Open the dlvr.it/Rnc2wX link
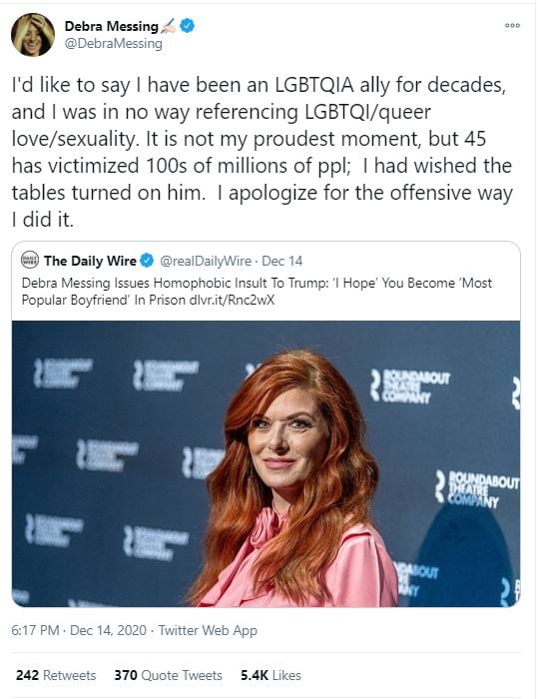This screenshot has height=699, width=538. pyautogui.click(x=232, y=300)
